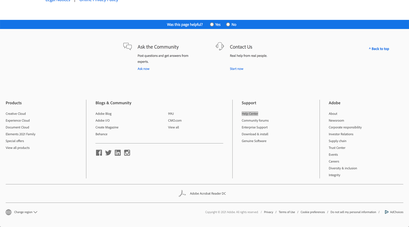
Task: Click Start now link
Action: coord(236,69)
